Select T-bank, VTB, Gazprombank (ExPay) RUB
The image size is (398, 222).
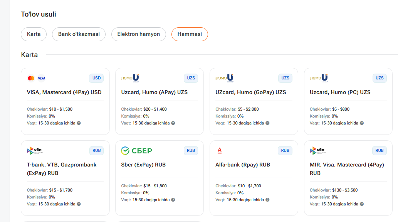point(65,178)
